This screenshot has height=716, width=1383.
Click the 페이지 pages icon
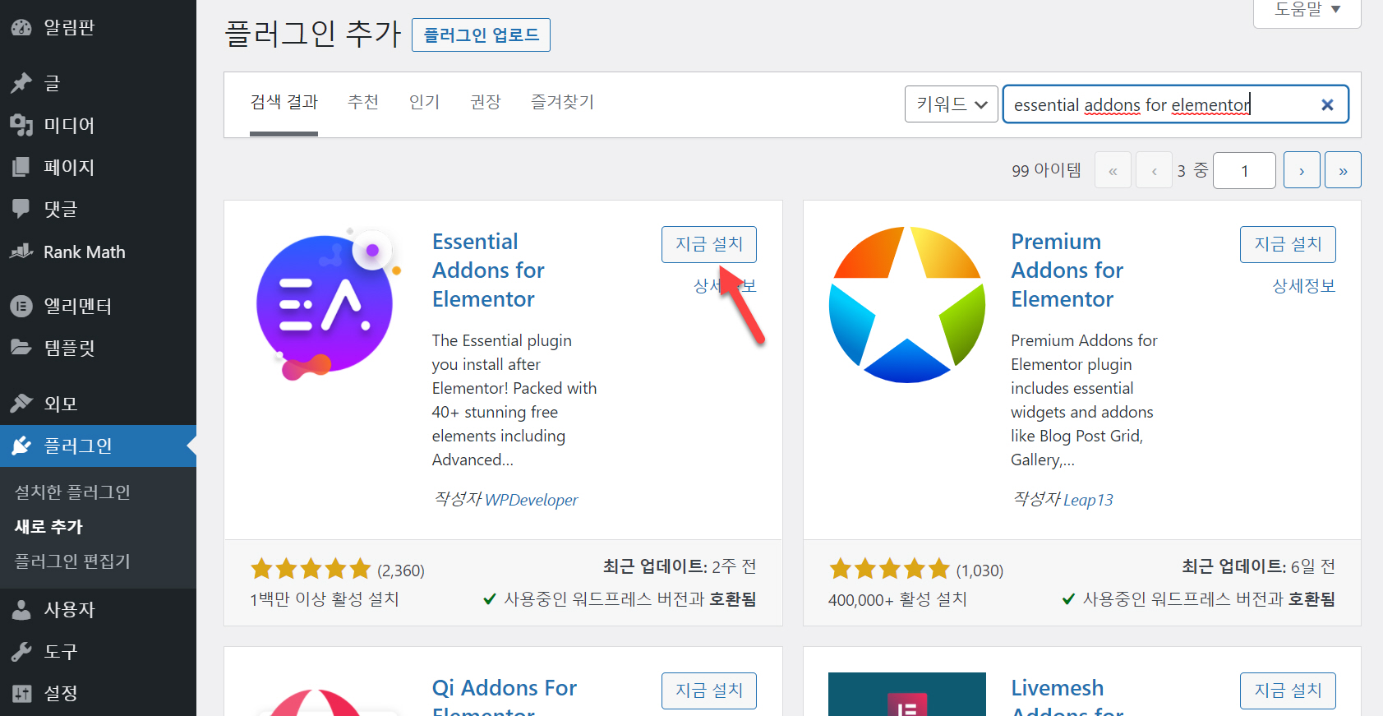coord(21,167)
